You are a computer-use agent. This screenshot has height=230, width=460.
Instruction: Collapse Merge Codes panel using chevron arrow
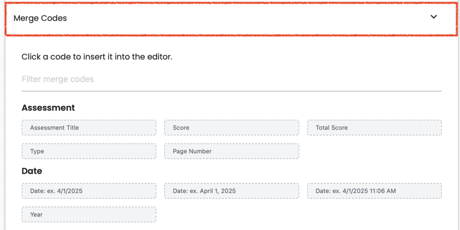(x=433, y=17)
